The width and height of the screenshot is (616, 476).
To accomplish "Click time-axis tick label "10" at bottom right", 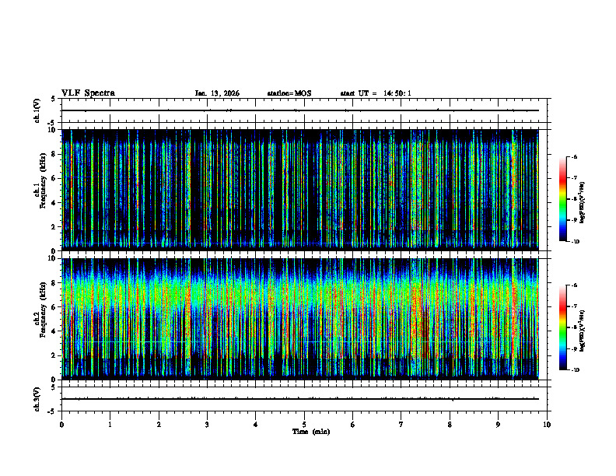I will click(547, 425).
